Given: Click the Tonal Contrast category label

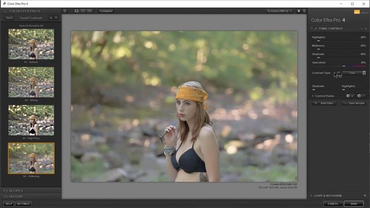Looking at the screenshot, I should click(x=31, y=18).
